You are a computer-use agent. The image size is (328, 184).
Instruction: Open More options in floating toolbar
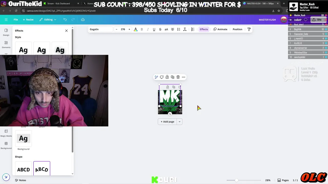tap(183, 77)
